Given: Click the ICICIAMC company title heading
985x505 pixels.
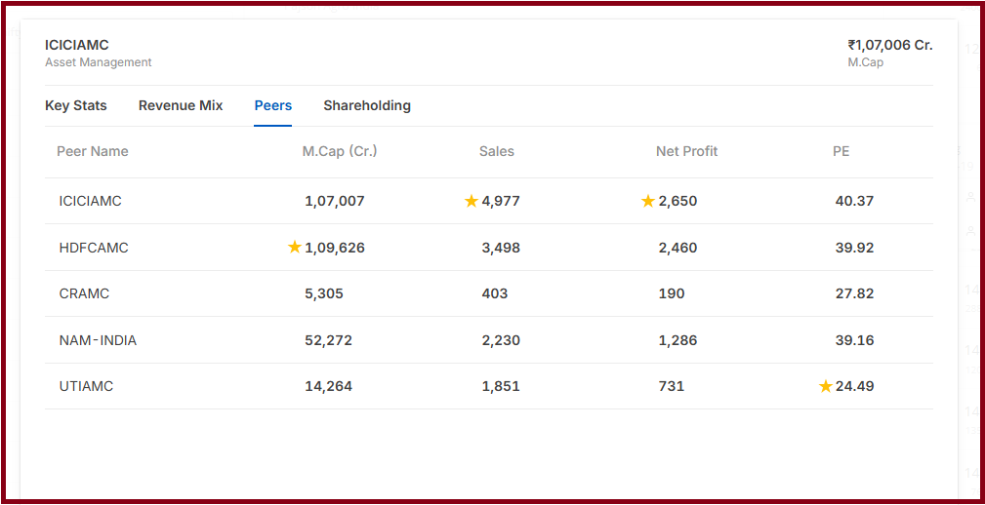Looking at the screenshot, I should (x=77, y=45).
